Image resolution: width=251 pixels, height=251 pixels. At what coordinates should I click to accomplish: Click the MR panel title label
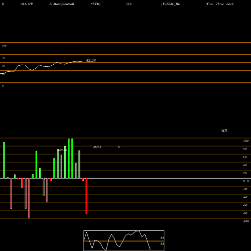coord(224,131)
